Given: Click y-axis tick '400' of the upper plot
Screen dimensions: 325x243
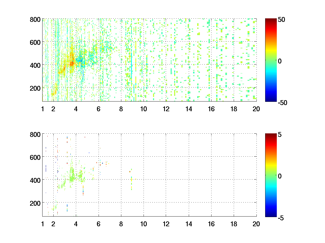Looking at the screenshot, I should 35,65.
